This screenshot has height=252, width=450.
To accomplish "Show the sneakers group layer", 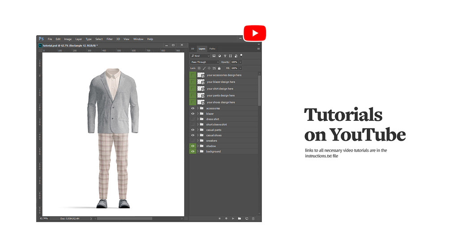I will tap(193, 140).
